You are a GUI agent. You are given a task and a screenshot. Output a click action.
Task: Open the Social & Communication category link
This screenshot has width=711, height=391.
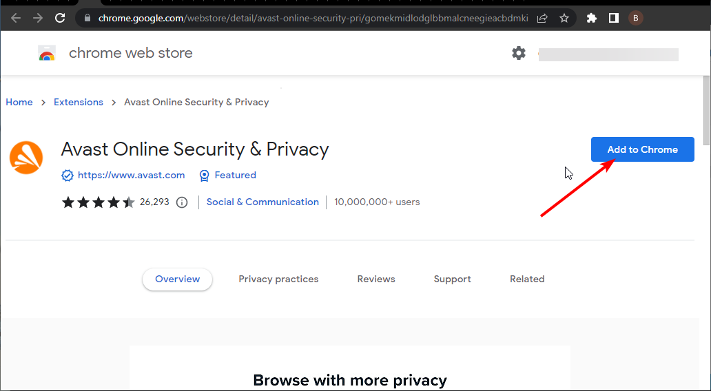tap(262, 202)
